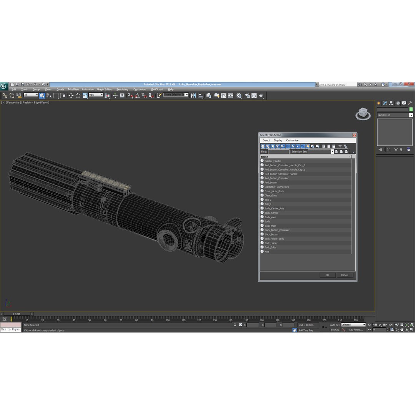The height and width of the screenshot is (415, 415).
Task: Click the Percent Snap toggle
Action: [x=144, y=96]
